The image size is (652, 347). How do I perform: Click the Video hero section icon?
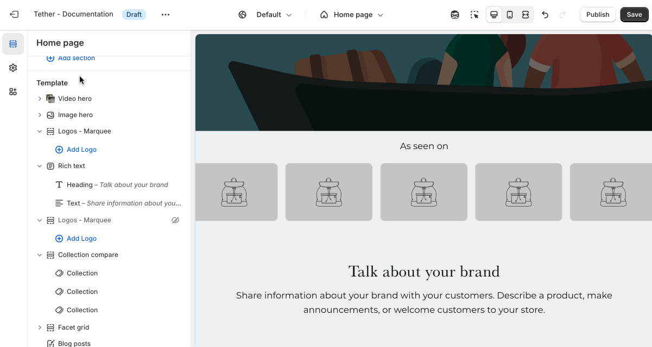50,99
